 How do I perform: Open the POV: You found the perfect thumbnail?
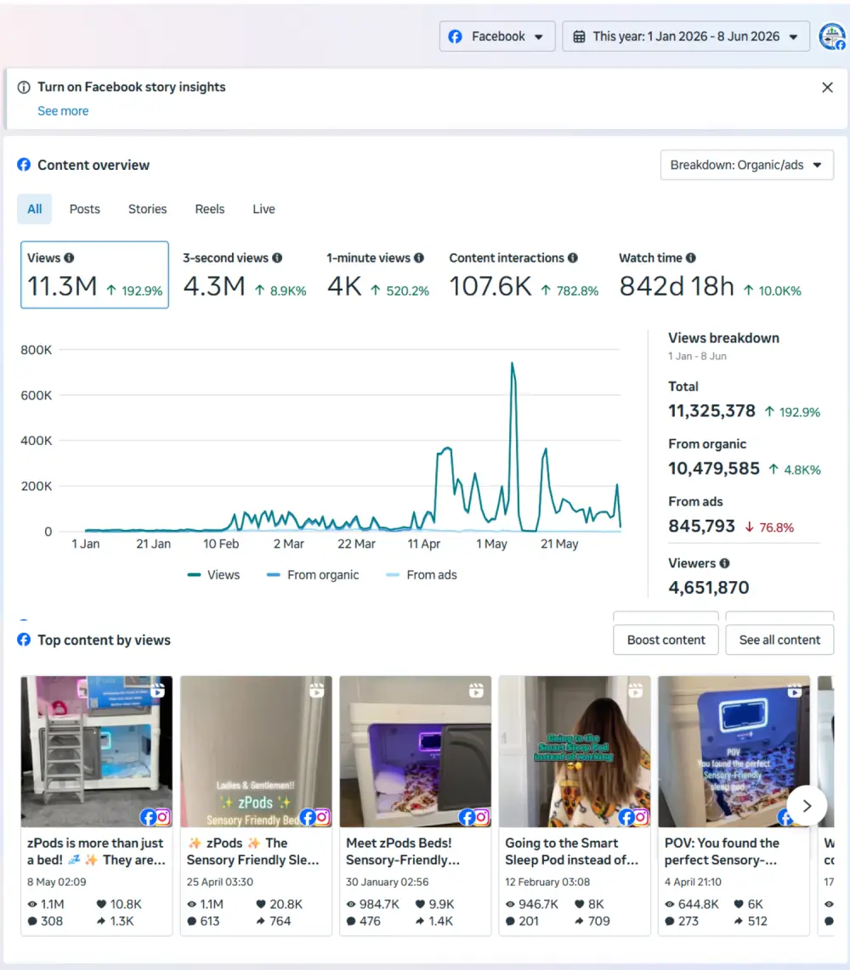tap(734, 752)
